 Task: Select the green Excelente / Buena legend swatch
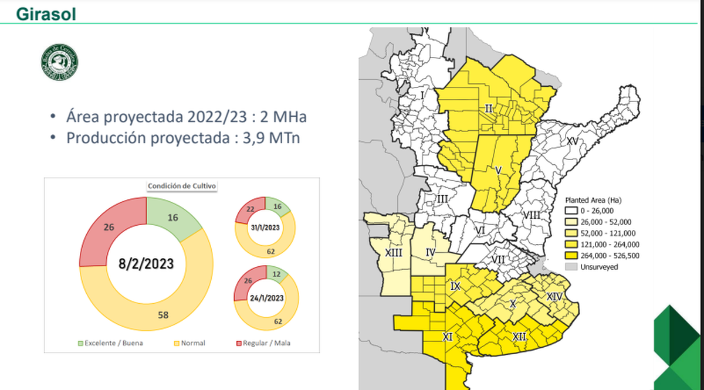point(80,343)
